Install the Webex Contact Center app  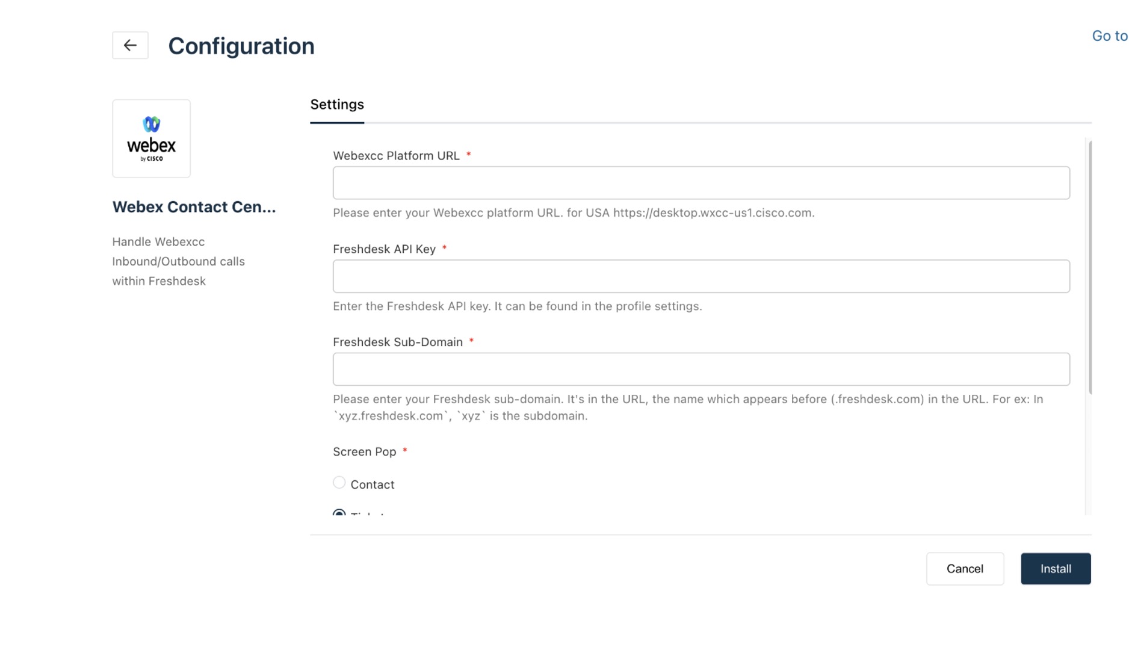[x=1056, y=569]
